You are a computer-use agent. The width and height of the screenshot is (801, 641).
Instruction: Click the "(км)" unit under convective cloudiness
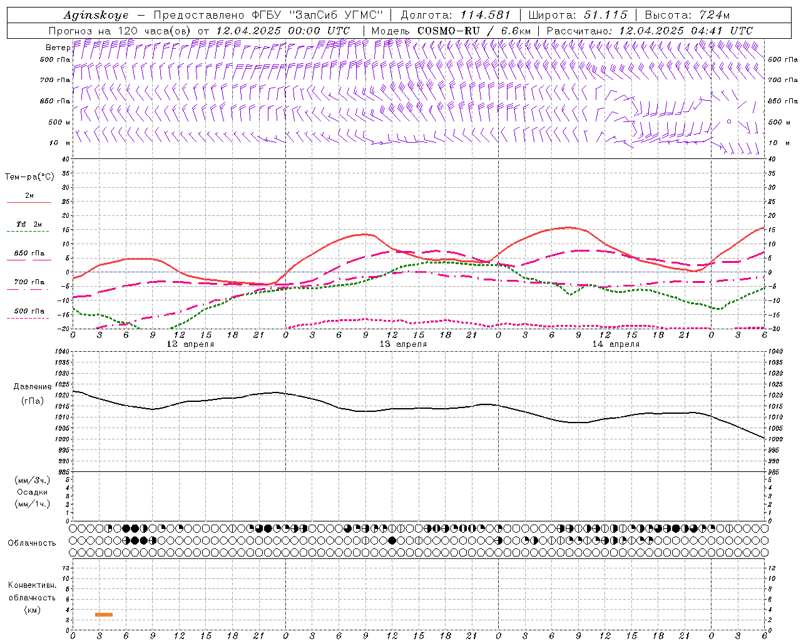pyautogui.click(x=32, y=610)
